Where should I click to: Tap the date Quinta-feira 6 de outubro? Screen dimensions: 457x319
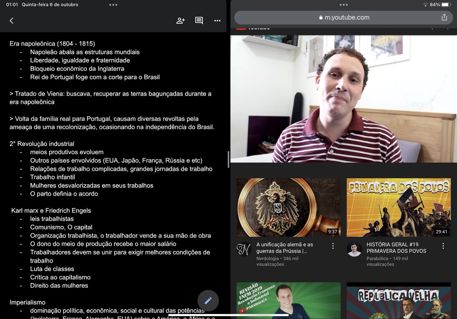coord(50,5)
